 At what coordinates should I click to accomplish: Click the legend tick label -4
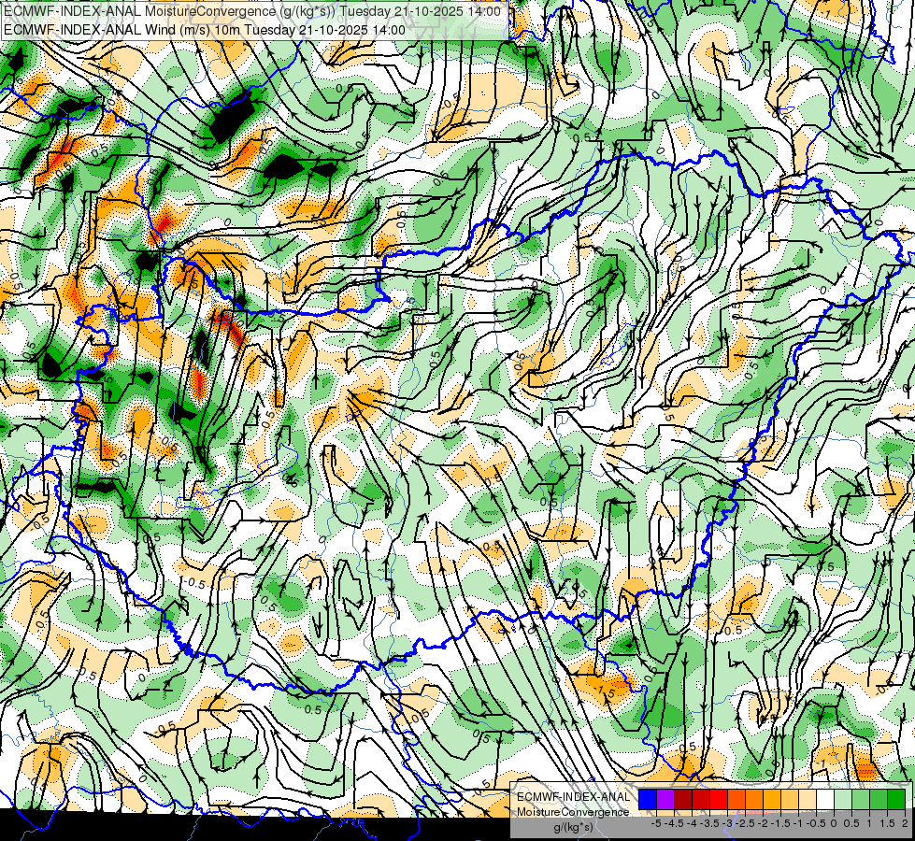692,823
